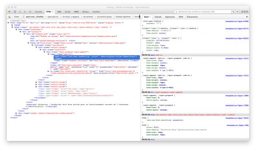Open span.add-on link in Hérité de header
The image size is (256, 149).
coord(156,55)
